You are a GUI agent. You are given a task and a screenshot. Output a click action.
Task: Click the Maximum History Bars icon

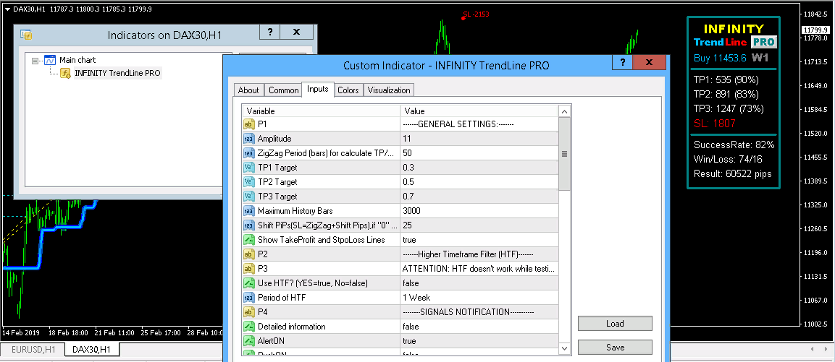[248, 211]
